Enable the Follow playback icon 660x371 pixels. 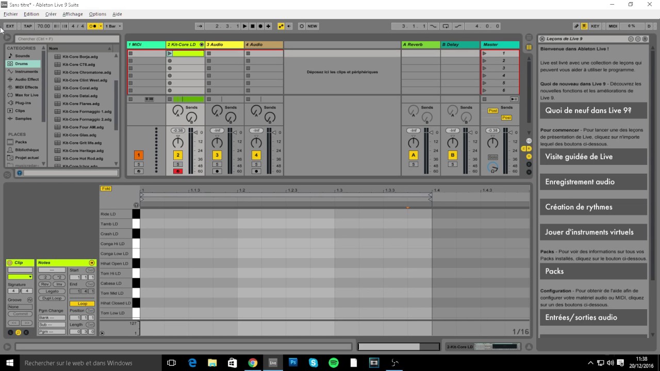(x=200, y=26)
